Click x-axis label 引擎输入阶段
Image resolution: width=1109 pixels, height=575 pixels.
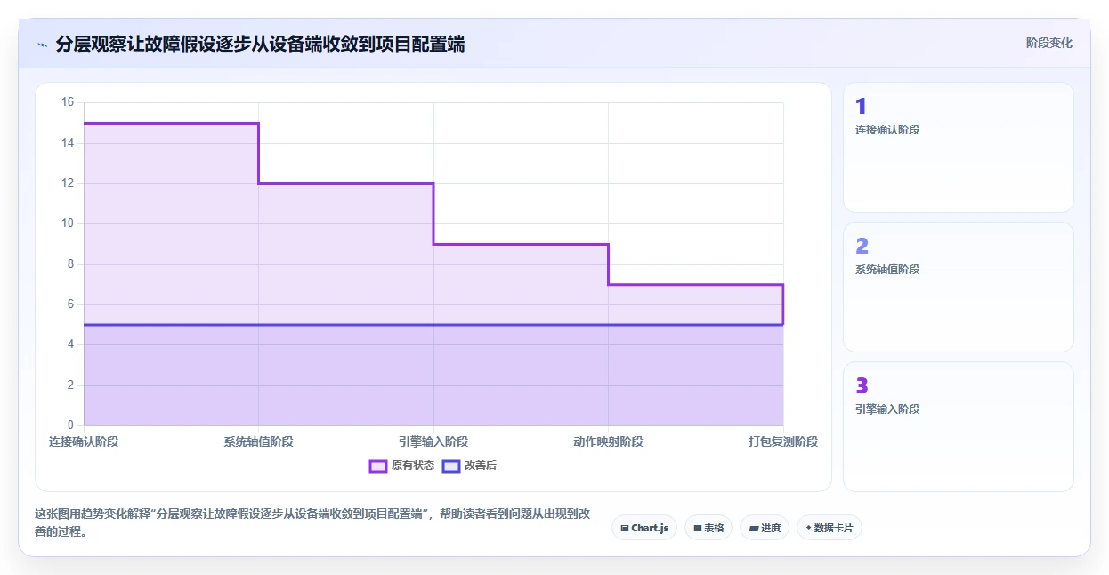click(433, 441)
